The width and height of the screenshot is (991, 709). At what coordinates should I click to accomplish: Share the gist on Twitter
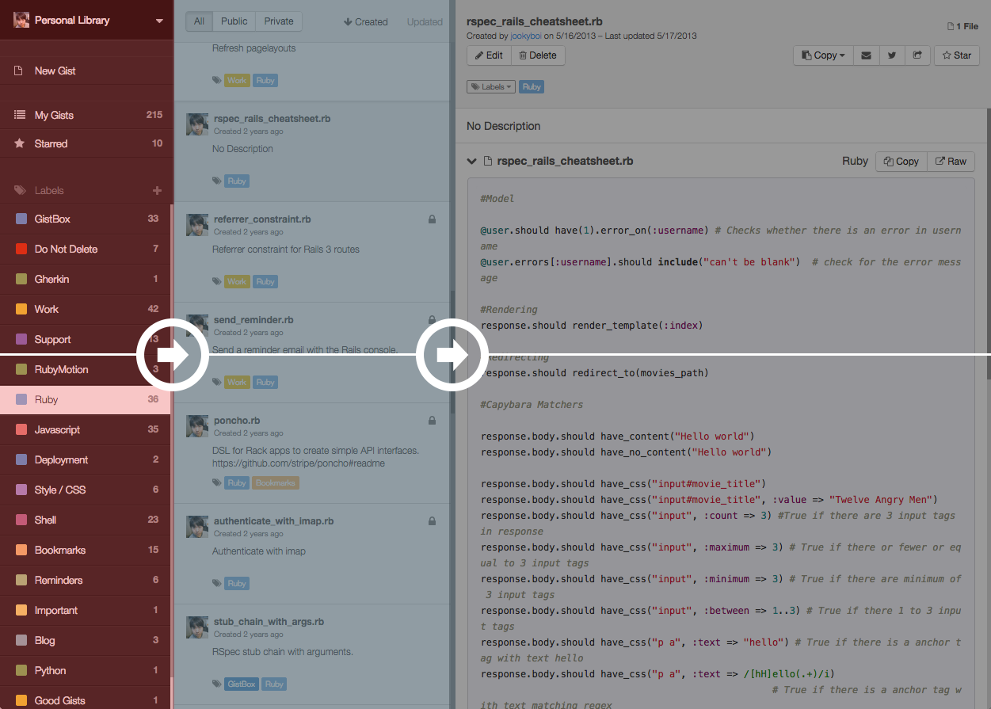892,55
